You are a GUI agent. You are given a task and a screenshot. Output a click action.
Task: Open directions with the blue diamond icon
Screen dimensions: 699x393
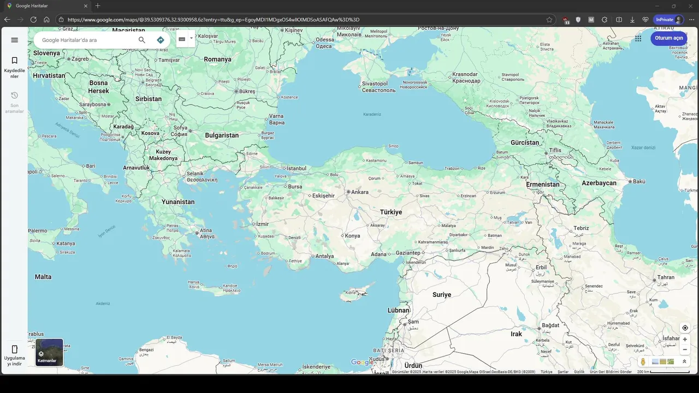(161, 40)
